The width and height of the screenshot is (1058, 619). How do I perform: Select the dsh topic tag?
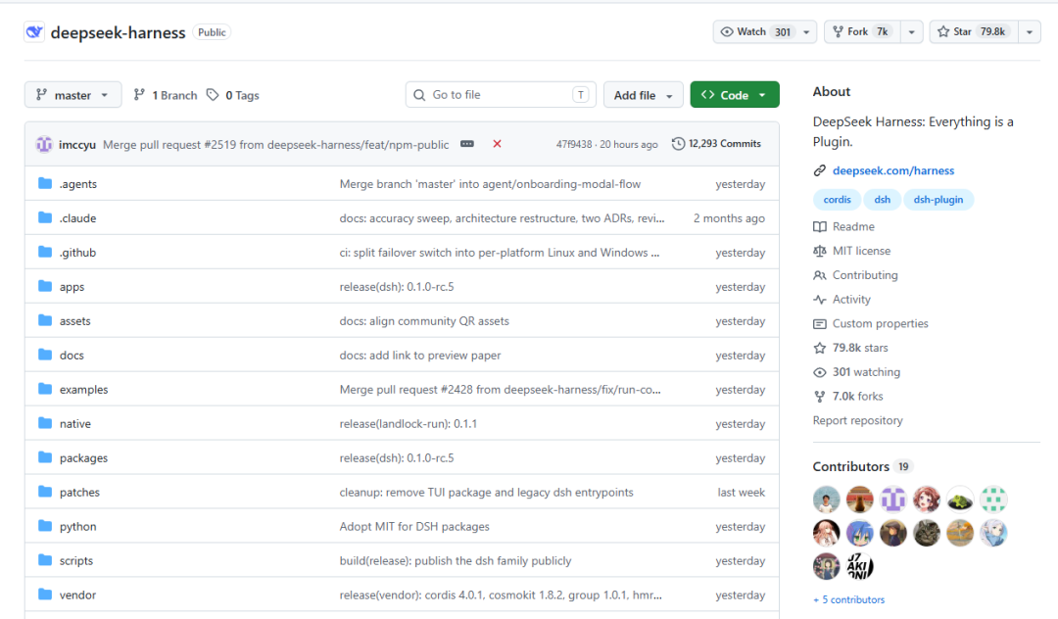tap(882, 200)
